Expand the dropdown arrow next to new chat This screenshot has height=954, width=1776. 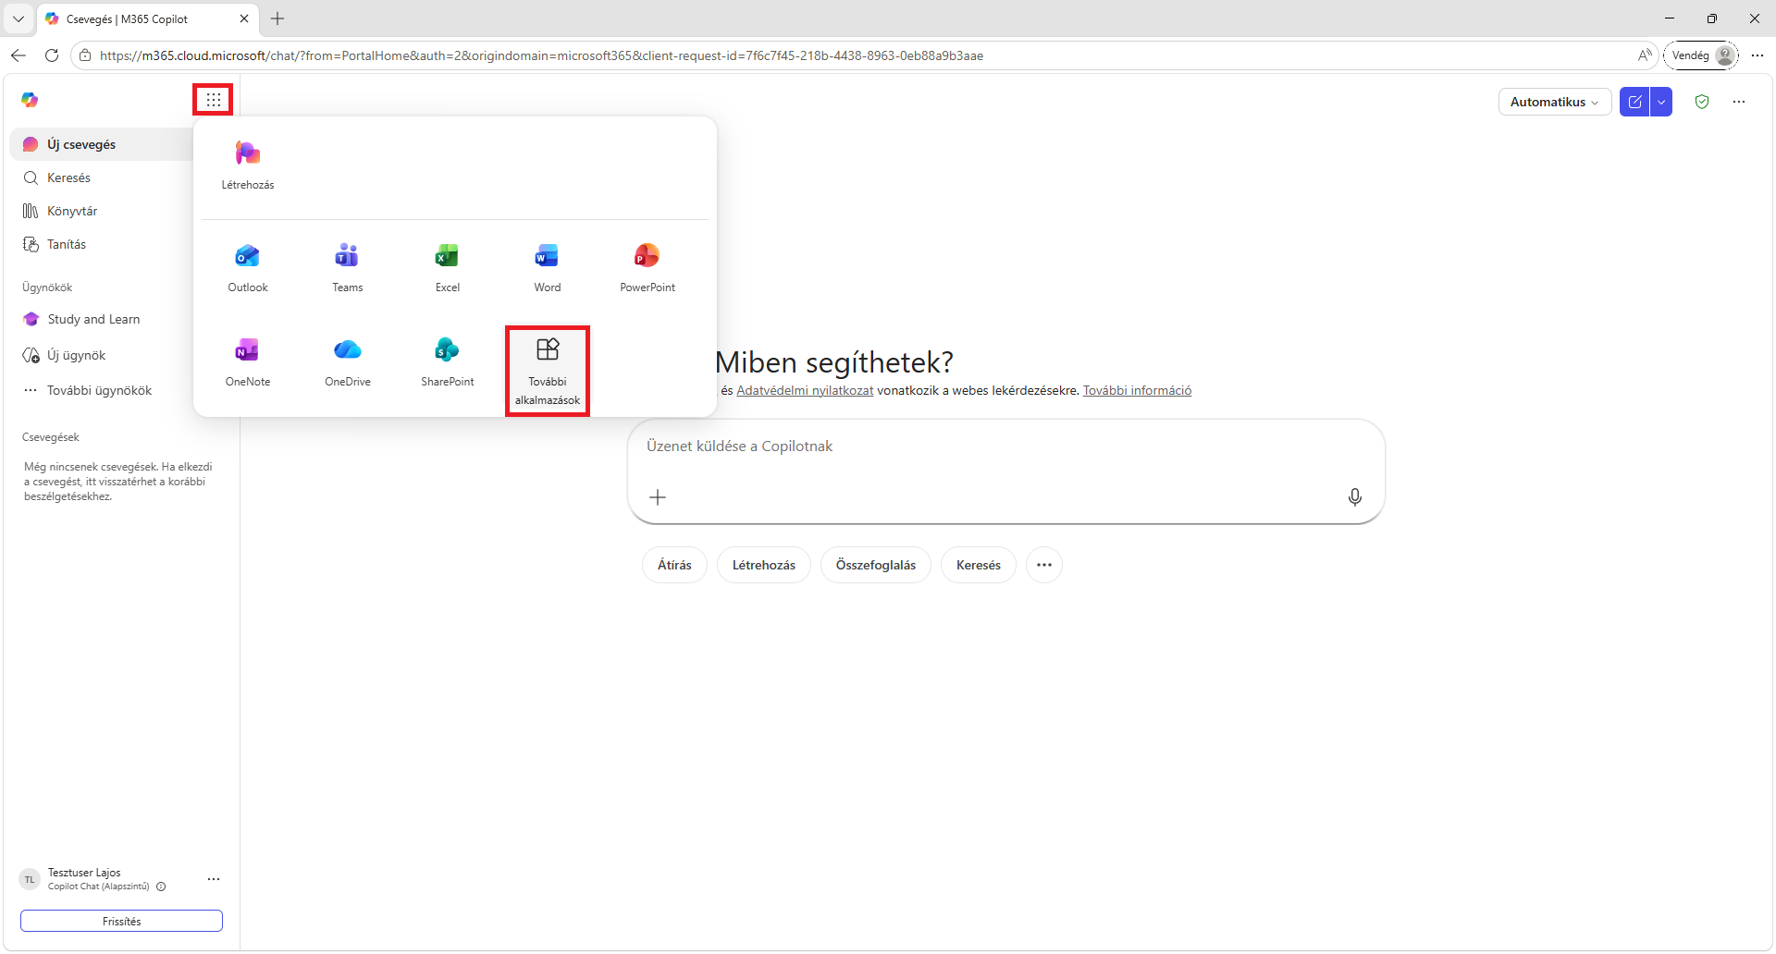1661,102
